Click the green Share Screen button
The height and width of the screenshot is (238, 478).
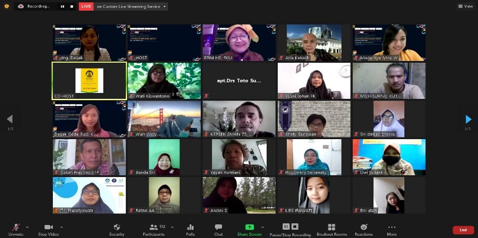click(249, 228)
